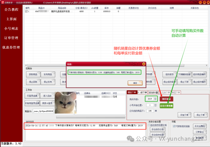This screenshot has height=147, width=210.
Task: Click 发布商品 button
Action: click(48, 74)
